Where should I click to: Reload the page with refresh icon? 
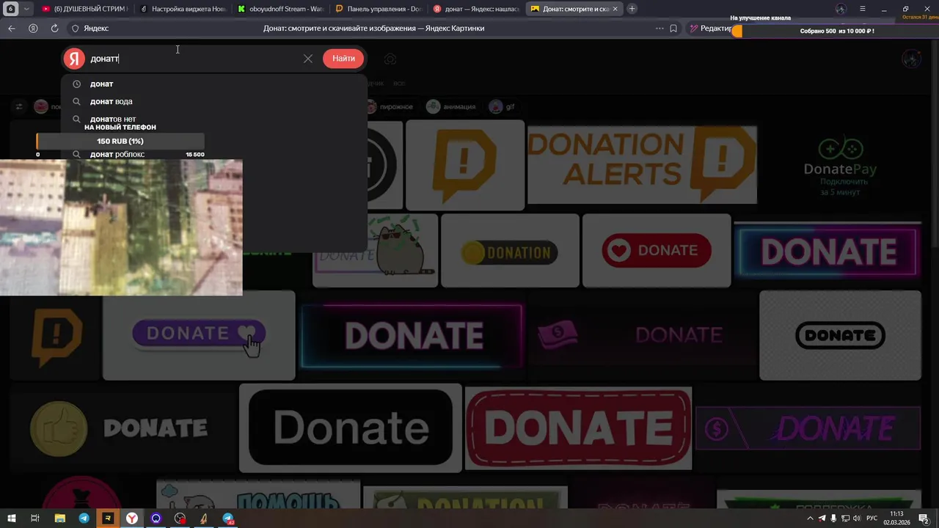coord(54,29)
